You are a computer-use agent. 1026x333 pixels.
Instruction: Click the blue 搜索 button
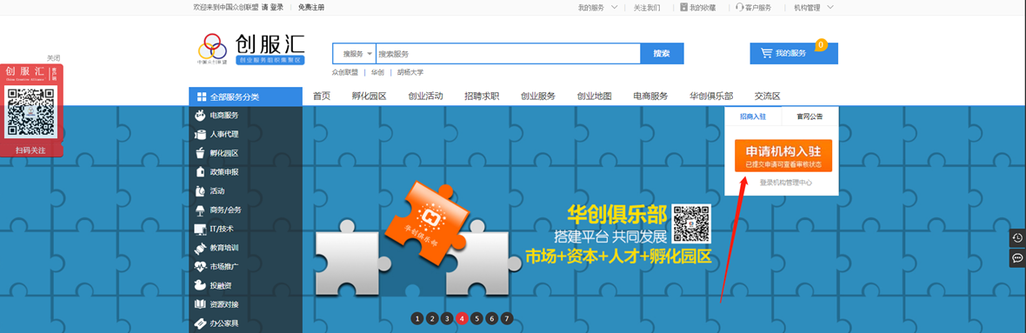point(662,54)
